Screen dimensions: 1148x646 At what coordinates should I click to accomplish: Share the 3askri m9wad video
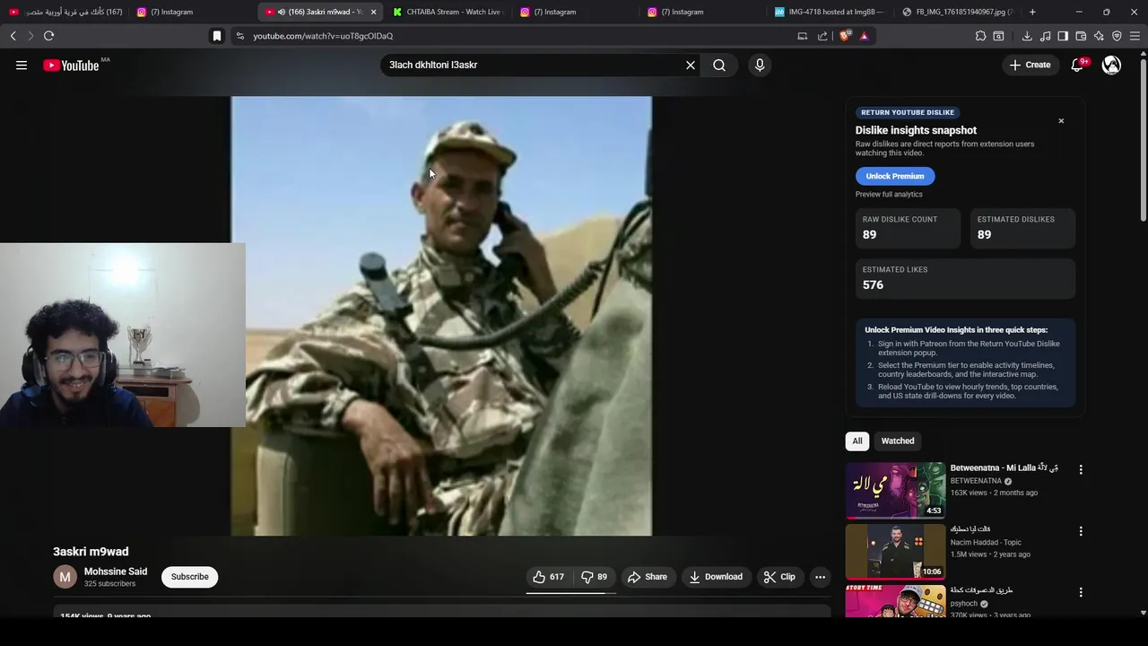648,577
